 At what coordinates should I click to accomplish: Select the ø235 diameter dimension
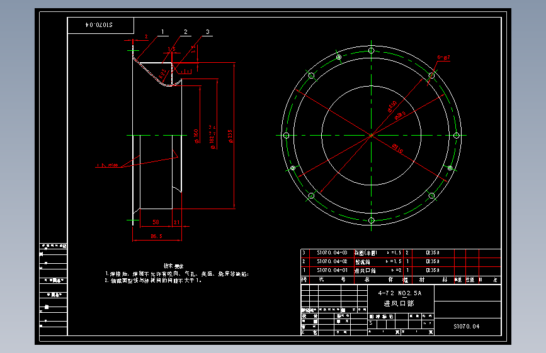pyautogui.click(x=230, y=136)
